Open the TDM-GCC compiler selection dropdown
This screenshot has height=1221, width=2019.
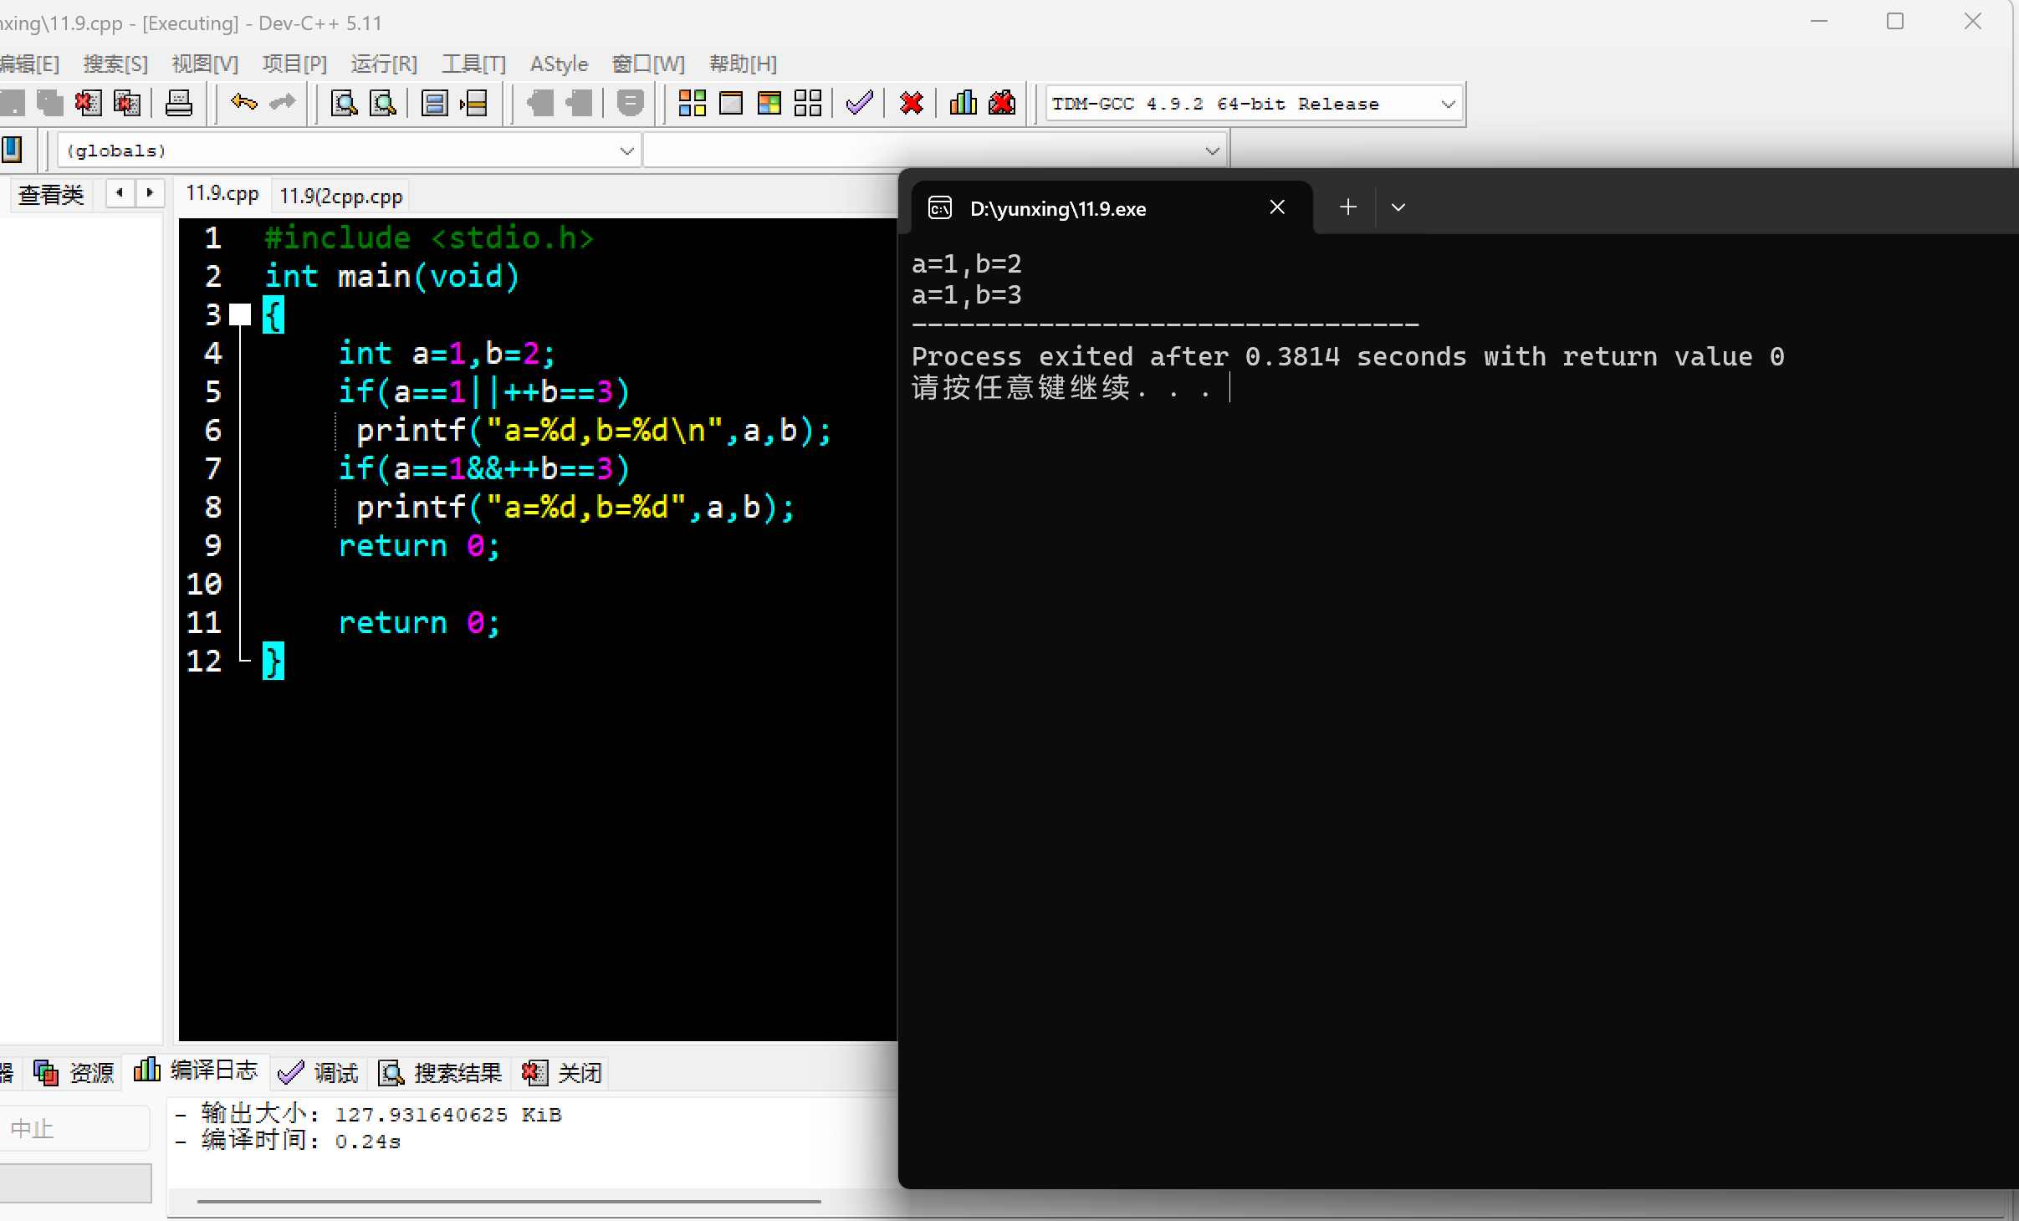[1448, 105]
